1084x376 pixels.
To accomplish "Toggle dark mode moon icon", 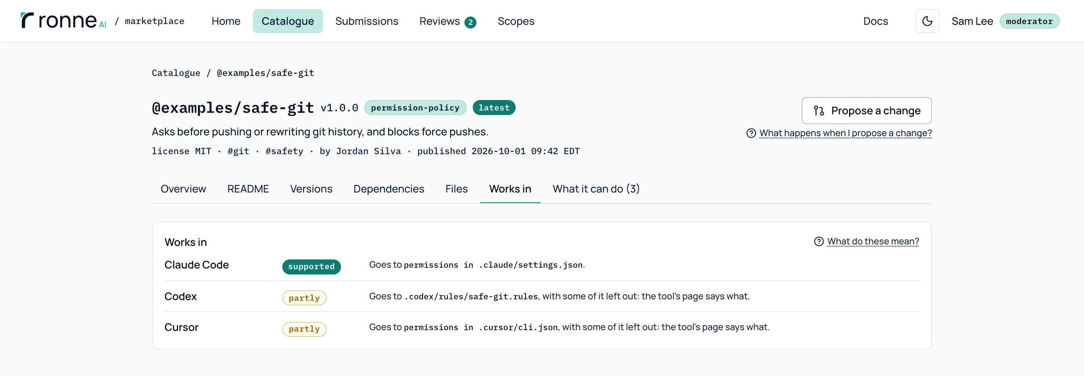I will (x=927, y=21).
